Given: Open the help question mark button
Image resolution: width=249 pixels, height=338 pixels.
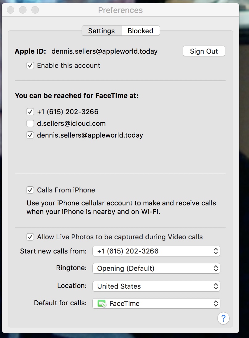Looking at the screenshot, I should [223, 318].
